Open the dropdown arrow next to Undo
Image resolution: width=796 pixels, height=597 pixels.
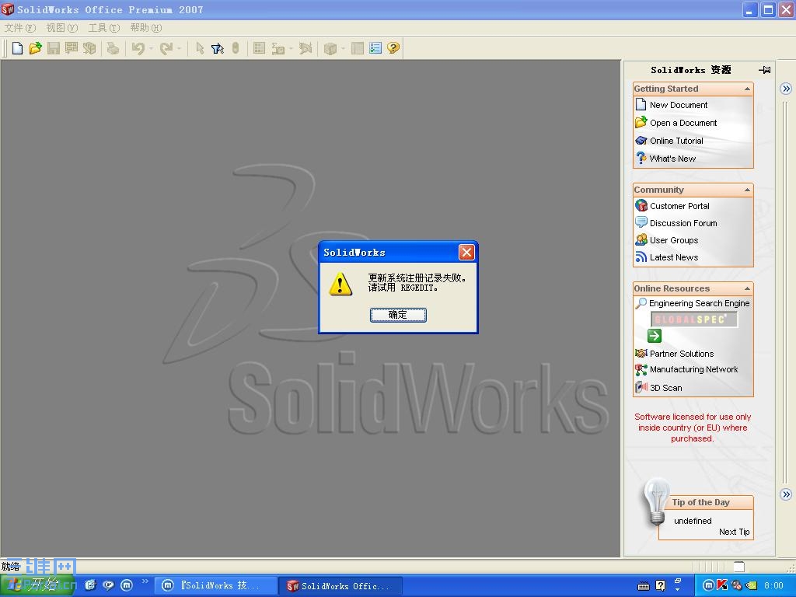[151, 48]
